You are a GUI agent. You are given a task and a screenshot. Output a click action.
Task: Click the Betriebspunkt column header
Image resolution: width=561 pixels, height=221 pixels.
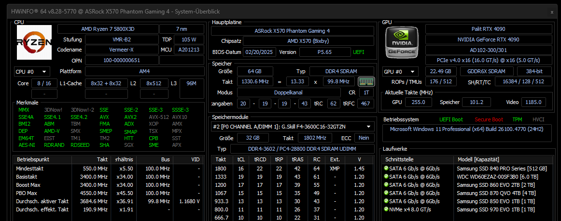42,159
